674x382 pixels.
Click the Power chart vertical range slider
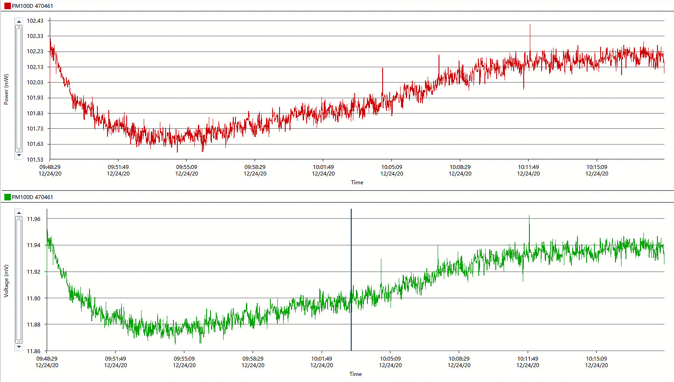tap(19, 88)
